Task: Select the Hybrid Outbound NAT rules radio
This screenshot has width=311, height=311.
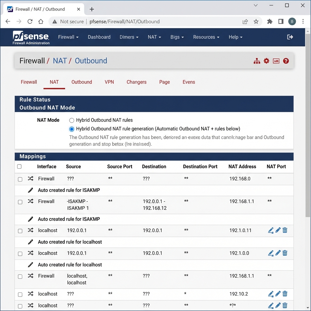Action: click(x=72, y=120)
